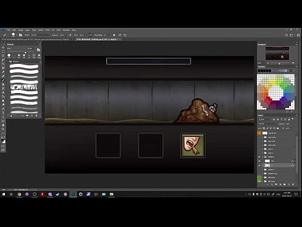Click the foreground color swatch in toolbox
Viewport: 302px width, 227px height.
pyautogui.click(x=2, y=140)
